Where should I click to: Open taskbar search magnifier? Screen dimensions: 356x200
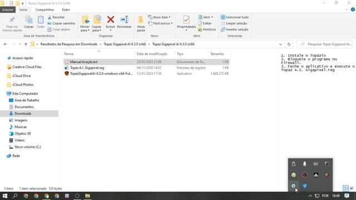(15, 196)
